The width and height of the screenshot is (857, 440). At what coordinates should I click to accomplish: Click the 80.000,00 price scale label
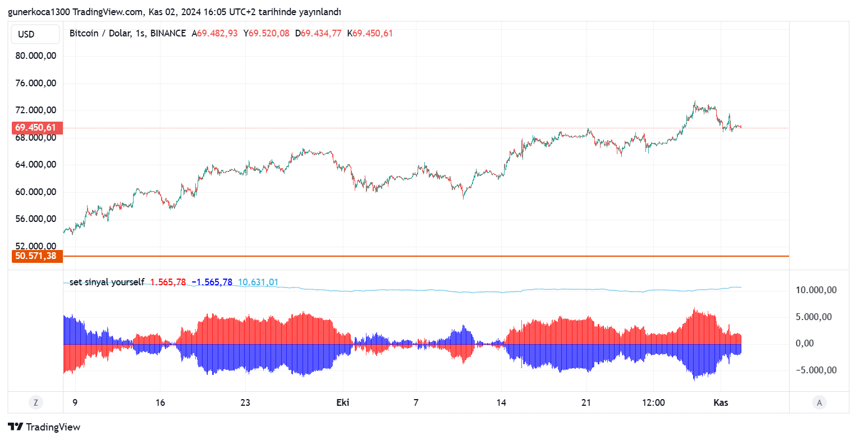(36, 56)
